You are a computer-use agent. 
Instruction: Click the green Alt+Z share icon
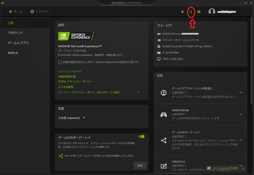pyautogui.click(x=61, y=156)
